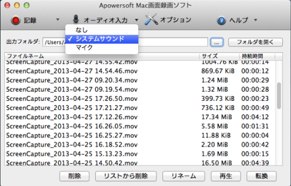291x186 pixels.
Task: Click the blue help question mark icon
Action: click(x=221, y=21)
